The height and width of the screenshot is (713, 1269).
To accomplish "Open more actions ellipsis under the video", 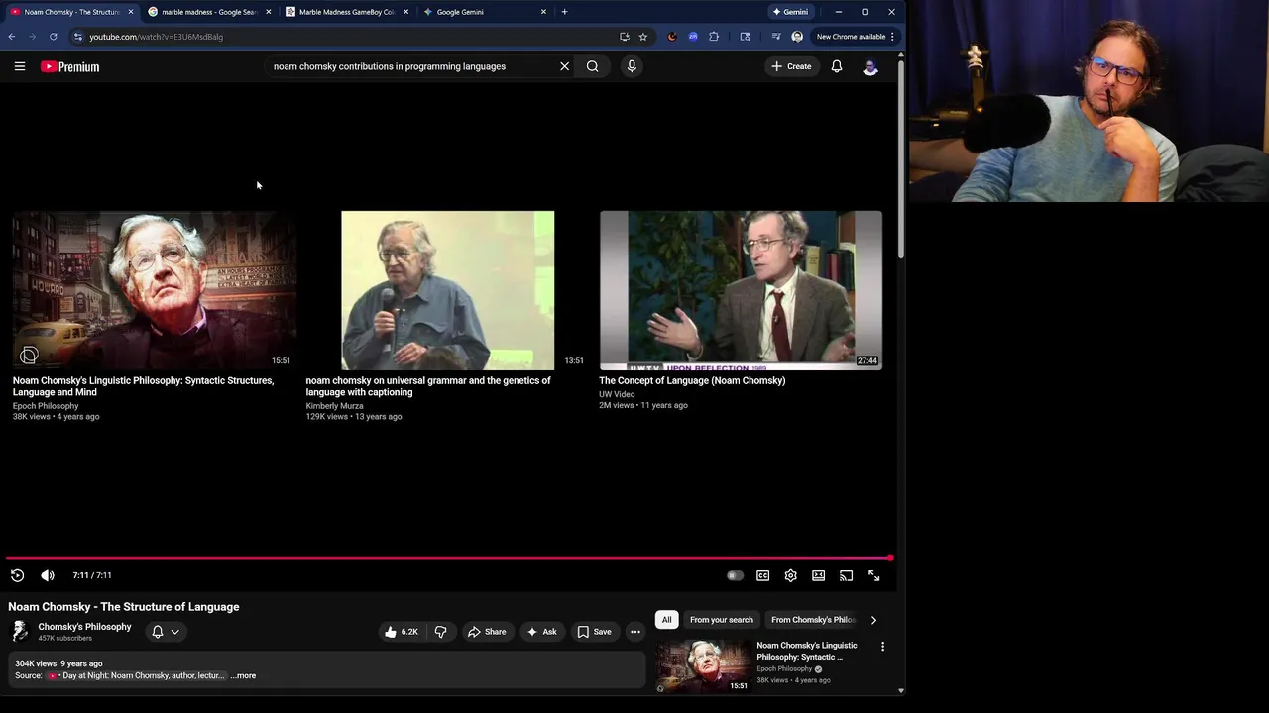I will coord(635,632).
